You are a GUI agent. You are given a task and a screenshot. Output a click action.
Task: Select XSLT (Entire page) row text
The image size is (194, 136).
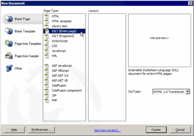tap(64, 31)
